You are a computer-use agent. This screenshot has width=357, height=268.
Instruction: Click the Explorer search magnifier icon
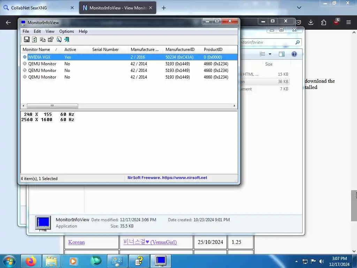point(297,42)
